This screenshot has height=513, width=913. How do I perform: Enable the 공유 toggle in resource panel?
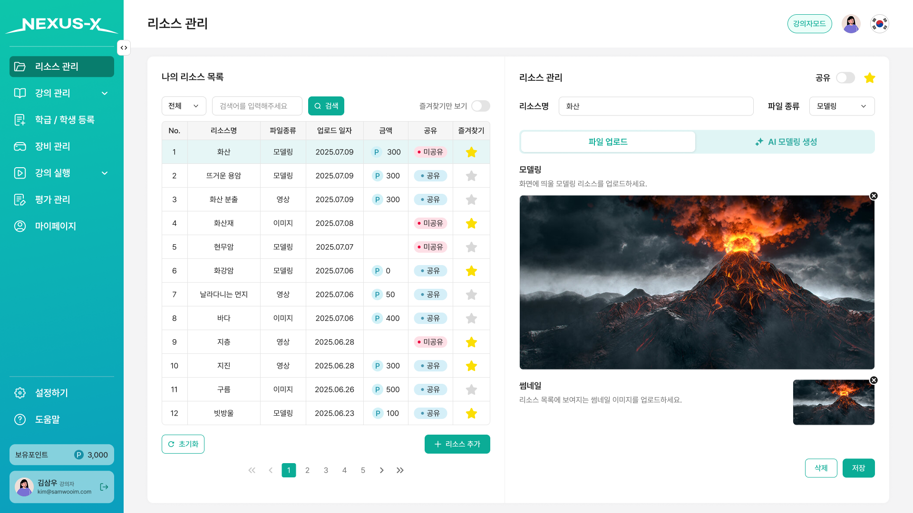pyautogui.click(x=845, y=78)
